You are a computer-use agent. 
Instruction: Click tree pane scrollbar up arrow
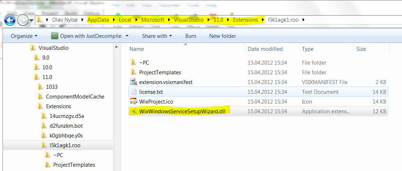pos(116,47)
